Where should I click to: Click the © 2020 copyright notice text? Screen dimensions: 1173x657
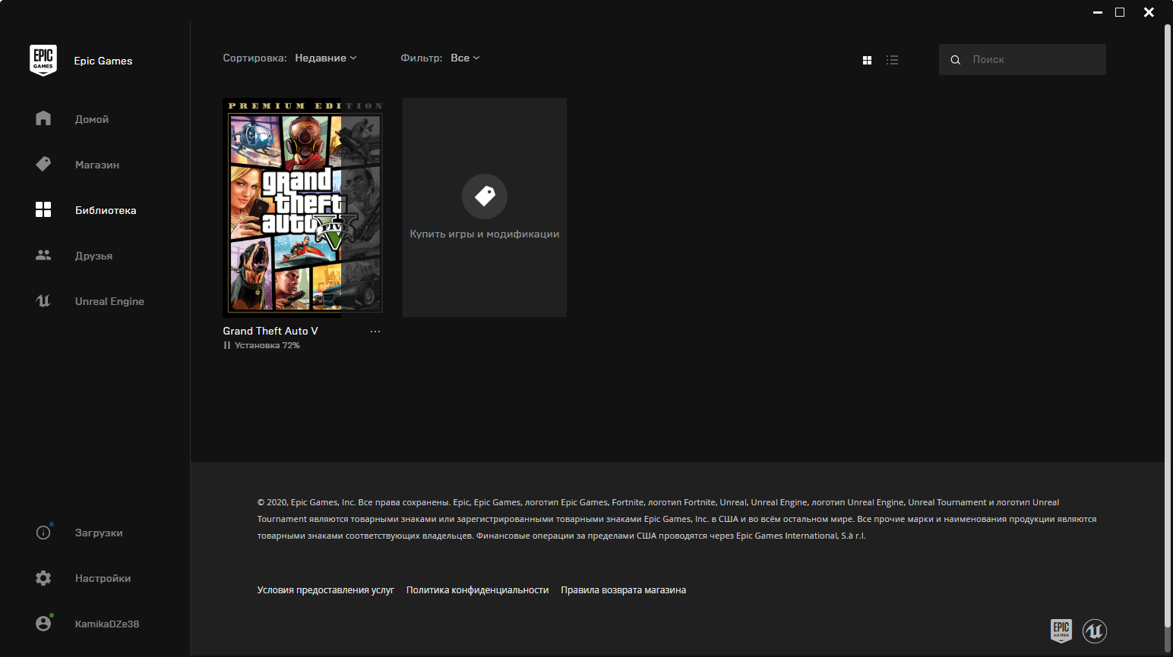pos(677,519)
